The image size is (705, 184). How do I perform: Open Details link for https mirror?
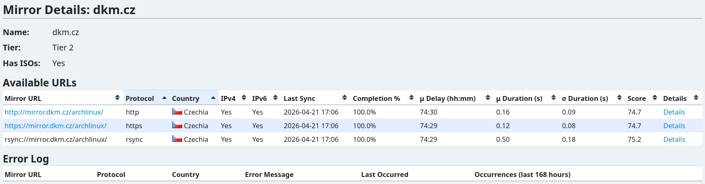coord(674,126)
